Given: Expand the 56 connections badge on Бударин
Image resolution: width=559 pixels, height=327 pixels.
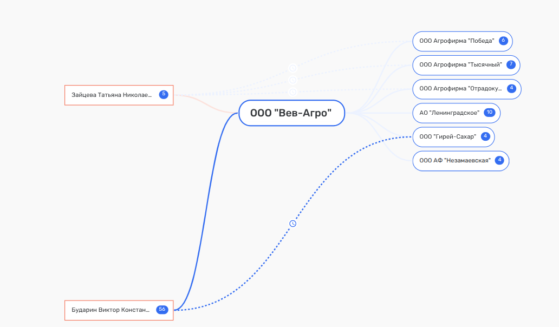Looking at the screenshot, I should [162, 310].
